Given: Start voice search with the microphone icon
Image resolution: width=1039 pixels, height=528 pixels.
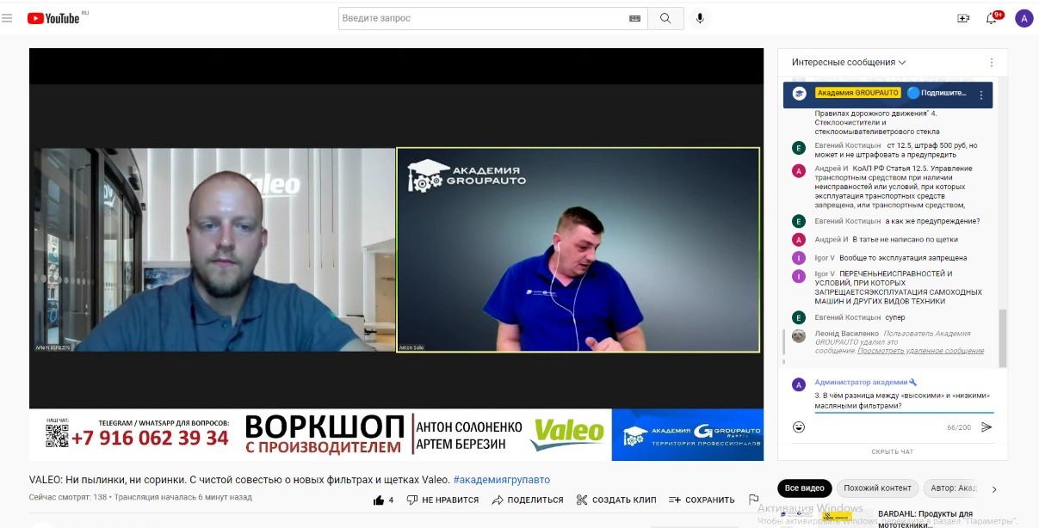Looking at the screenshot, I should click(x=700, y=18).
